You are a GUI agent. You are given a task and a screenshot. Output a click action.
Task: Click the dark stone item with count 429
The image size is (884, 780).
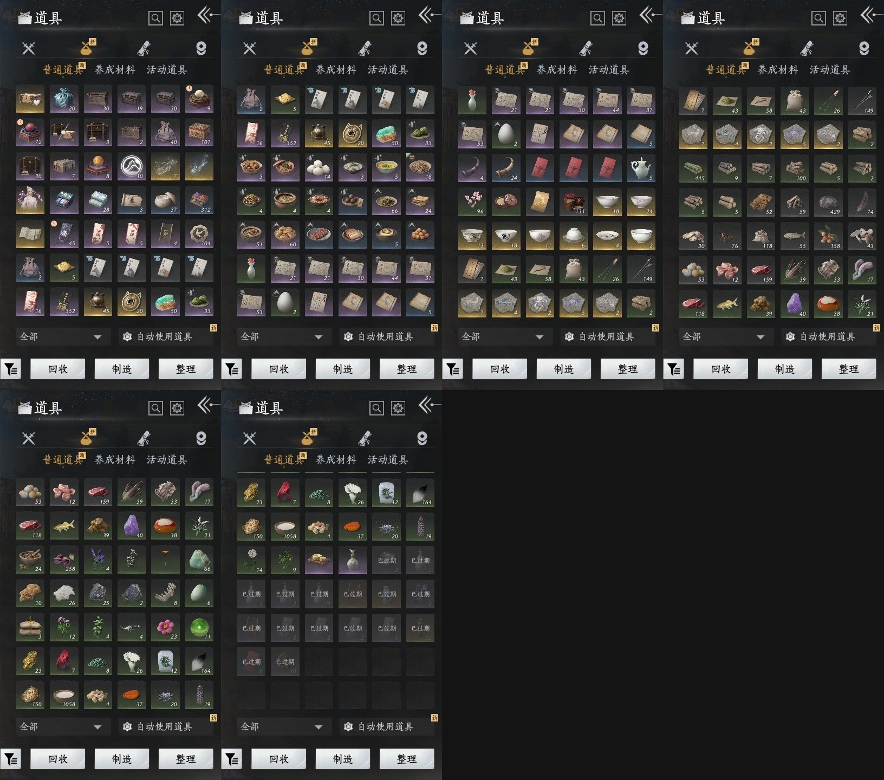[x=828, y=202]
